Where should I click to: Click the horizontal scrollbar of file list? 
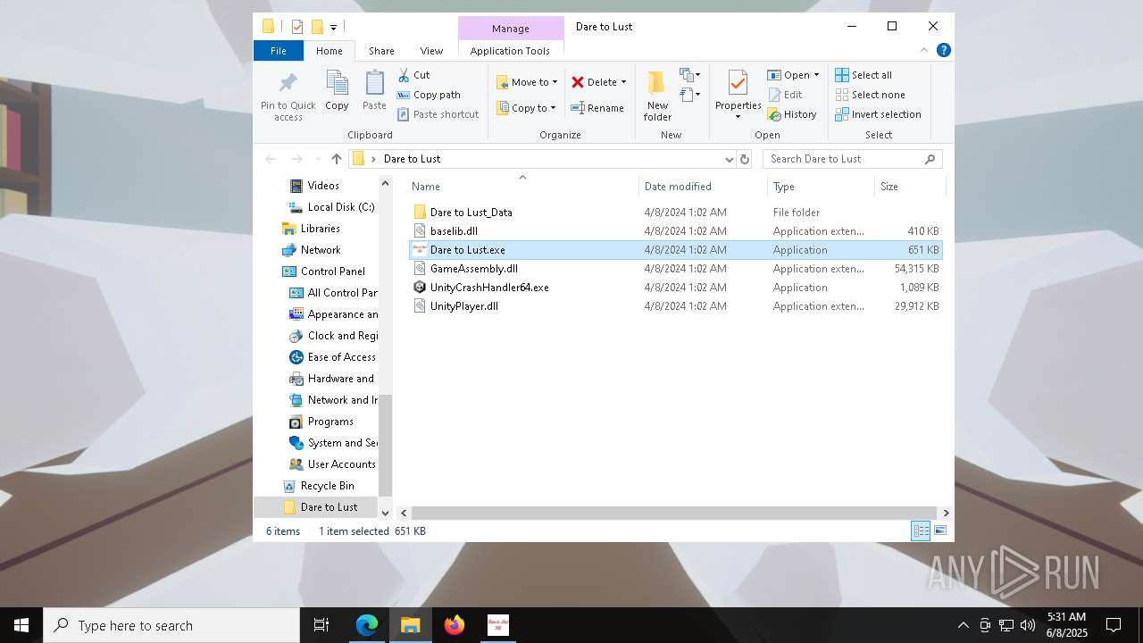(x=674, y=513)
